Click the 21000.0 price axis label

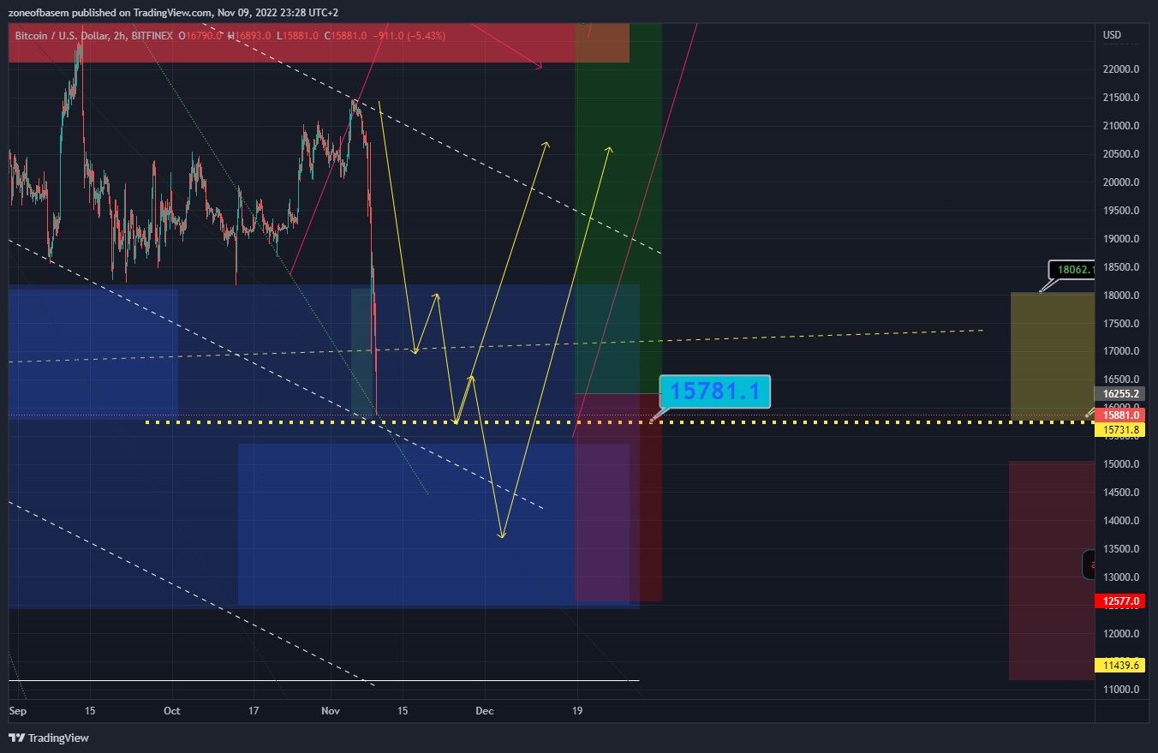pos(1120,126)
